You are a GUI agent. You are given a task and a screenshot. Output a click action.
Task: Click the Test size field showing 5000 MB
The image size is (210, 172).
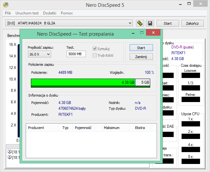pyautogui.click(x=76, y=54)
